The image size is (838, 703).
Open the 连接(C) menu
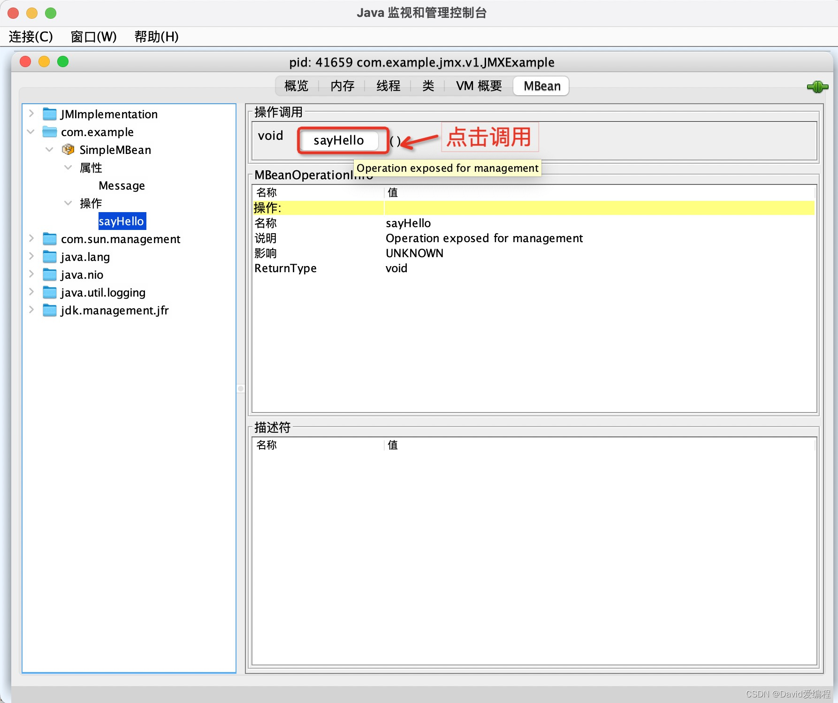pyautogui.click(x=31, y=37)
